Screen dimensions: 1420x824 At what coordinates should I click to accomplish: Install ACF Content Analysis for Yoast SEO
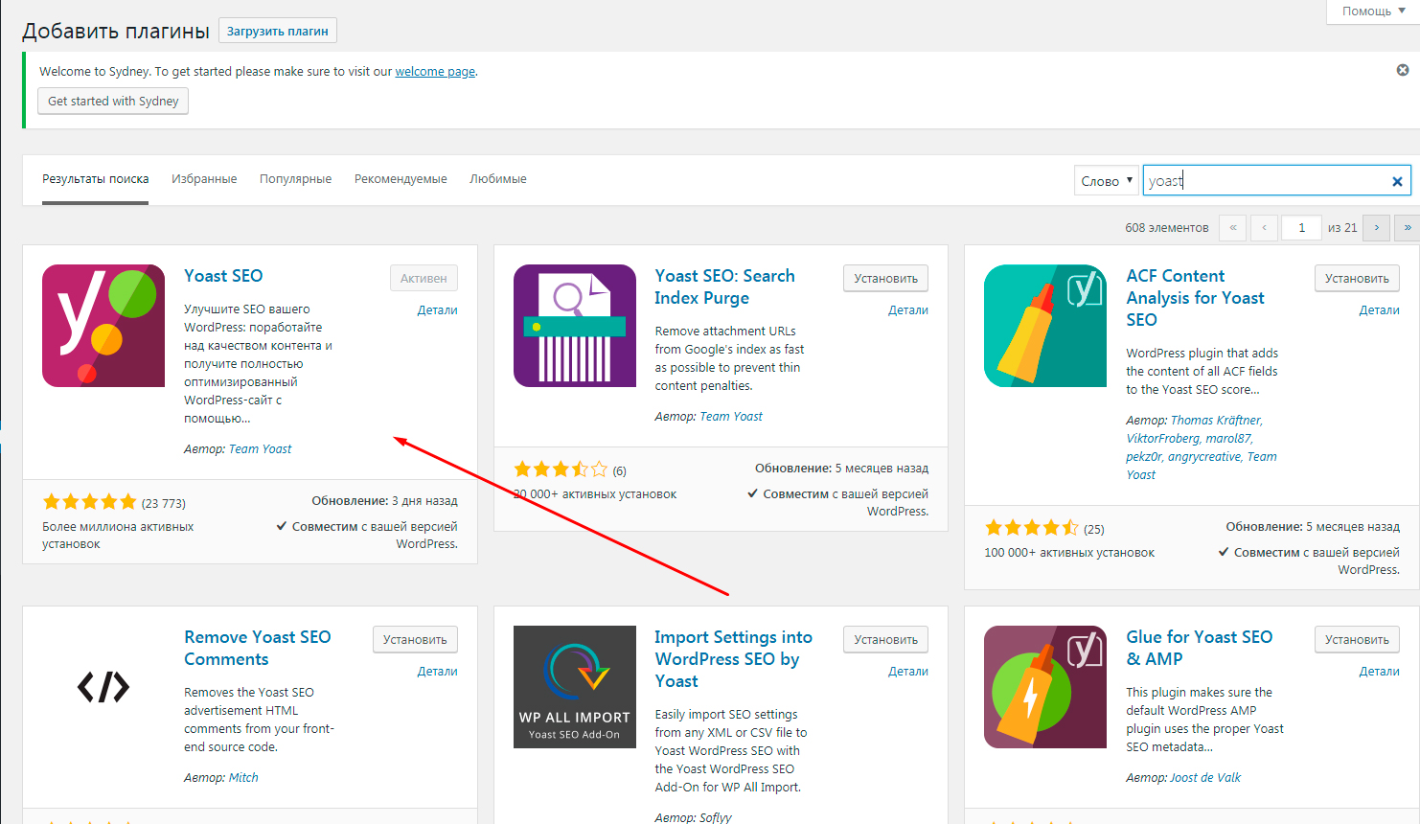tap(1357, 278)
